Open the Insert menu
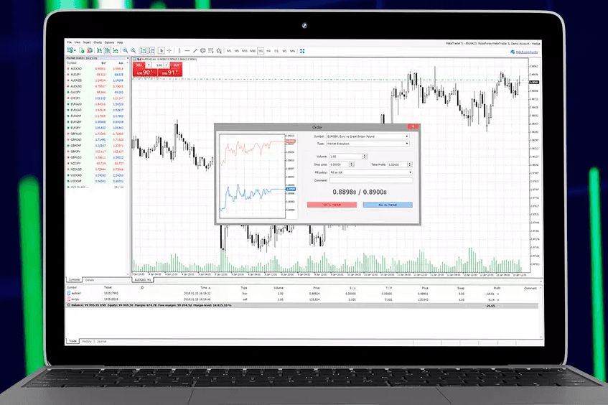The width and height of the screenshot is (608, 405). (x=87, y=42)
